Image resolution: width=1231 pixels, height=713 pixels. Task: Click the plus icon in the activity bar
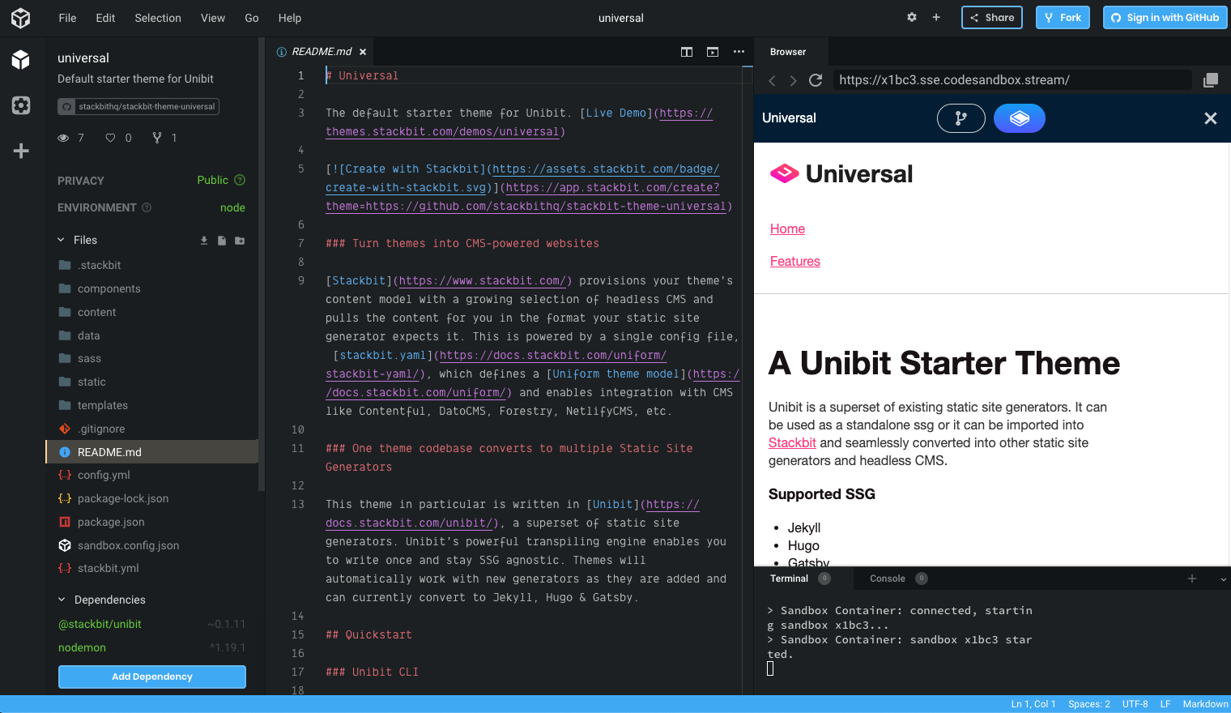(x=21, y=151)
